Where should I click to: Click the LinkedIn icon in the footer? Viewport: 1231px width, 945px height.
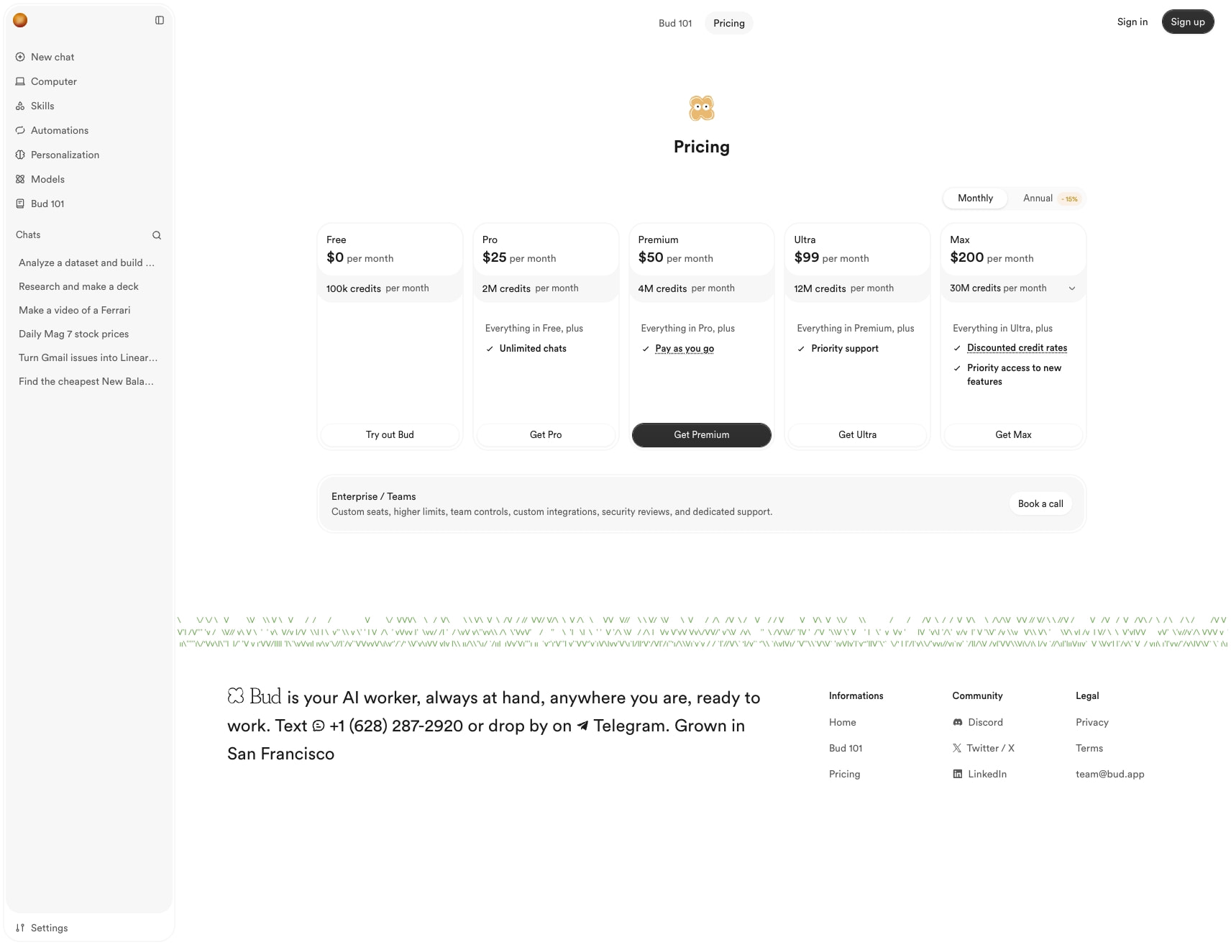(958, 774)
